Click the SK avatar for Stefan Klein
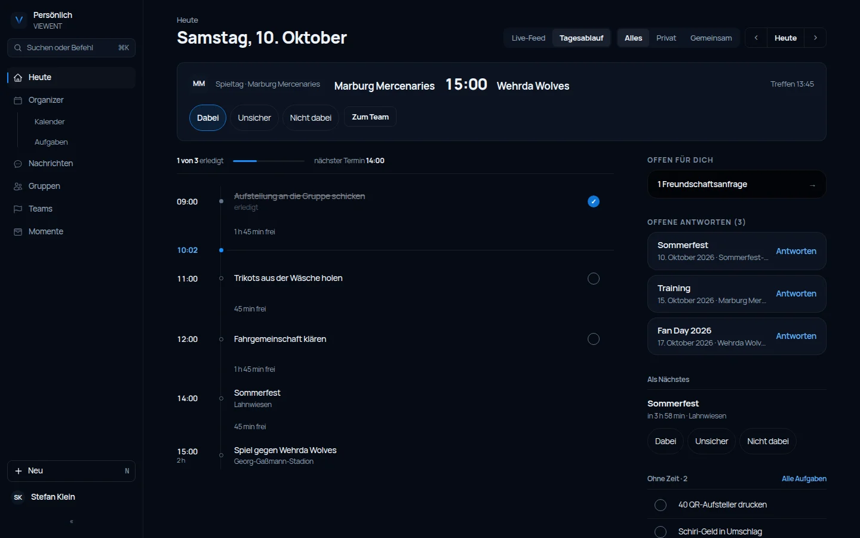 click(x=18, y=497)
